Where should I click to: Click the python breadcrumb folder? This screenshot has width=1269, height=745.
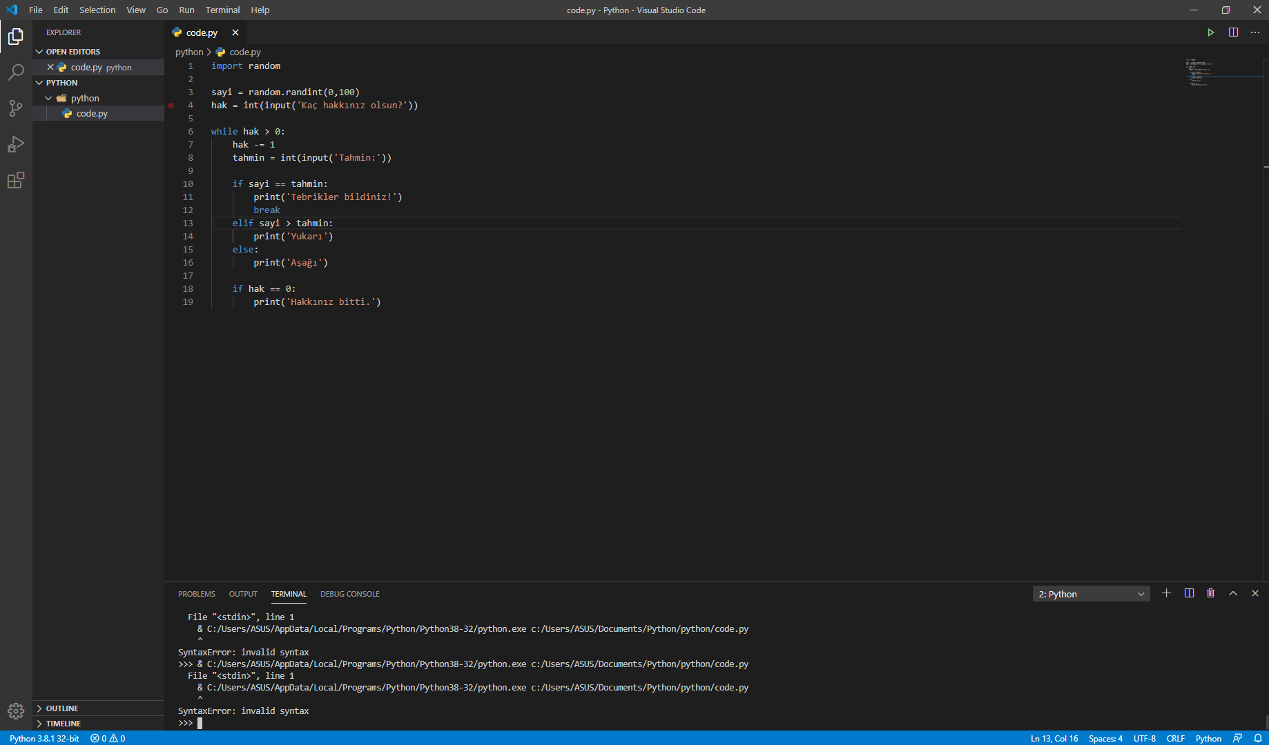tap(189, 52)
